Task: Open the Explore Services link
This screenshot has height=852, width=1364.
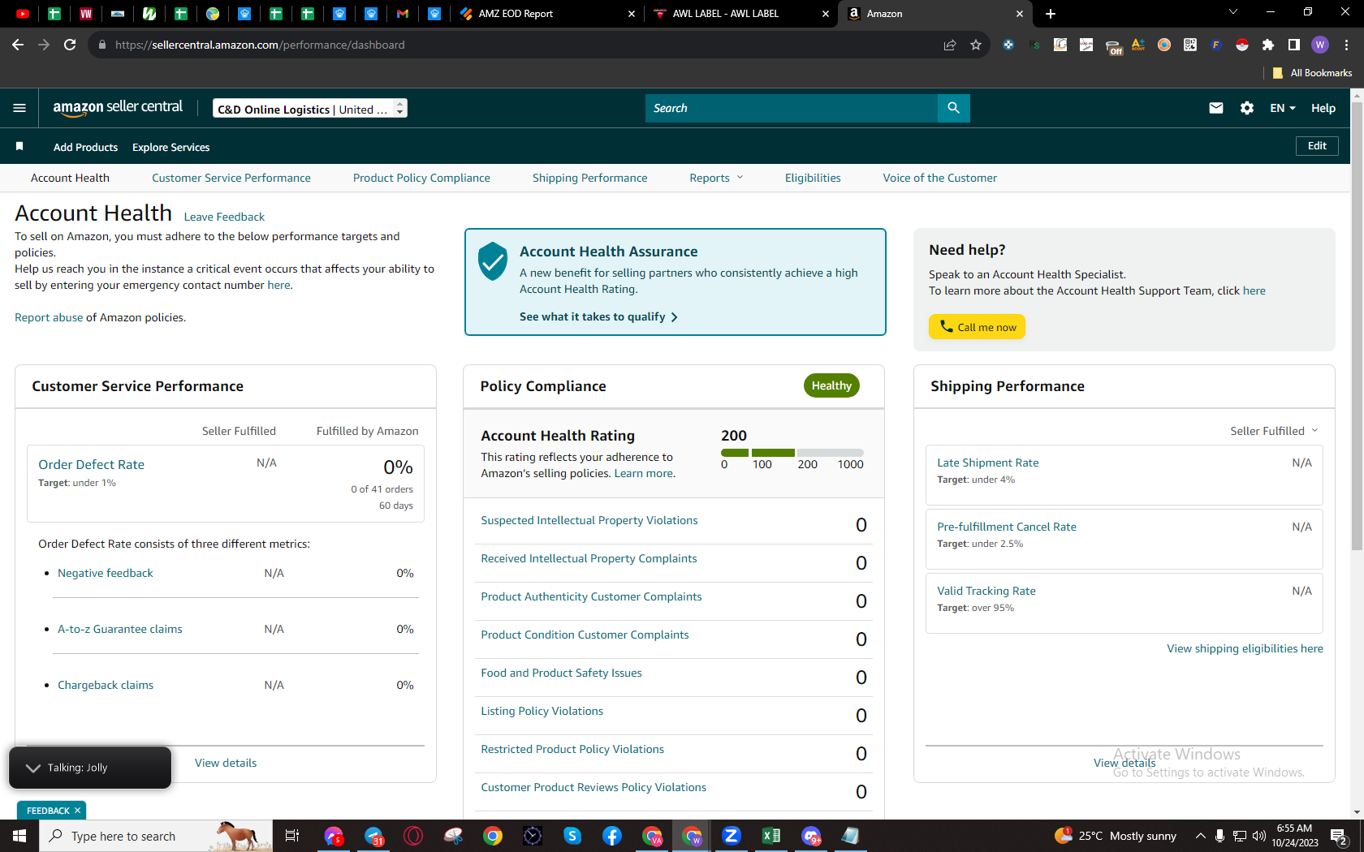Action: tap(170, 147)
